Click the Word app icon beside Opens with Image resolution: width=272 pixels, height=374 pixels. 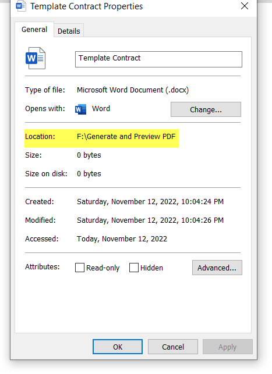80,109
